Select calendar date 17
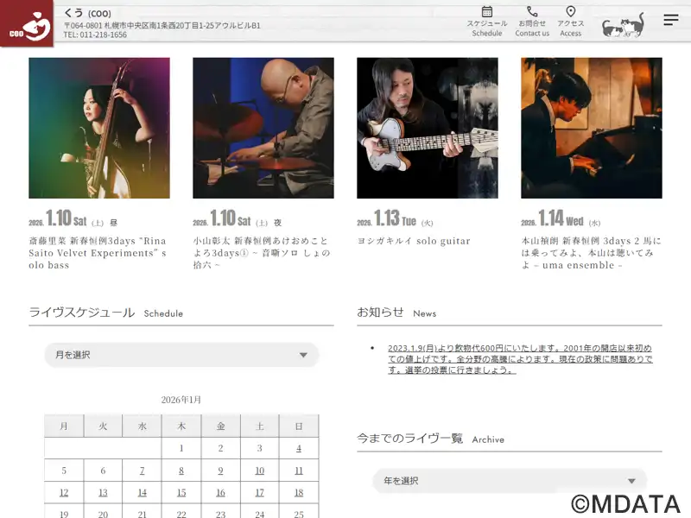Screen dimensions: 691x518 pos(260,492)
